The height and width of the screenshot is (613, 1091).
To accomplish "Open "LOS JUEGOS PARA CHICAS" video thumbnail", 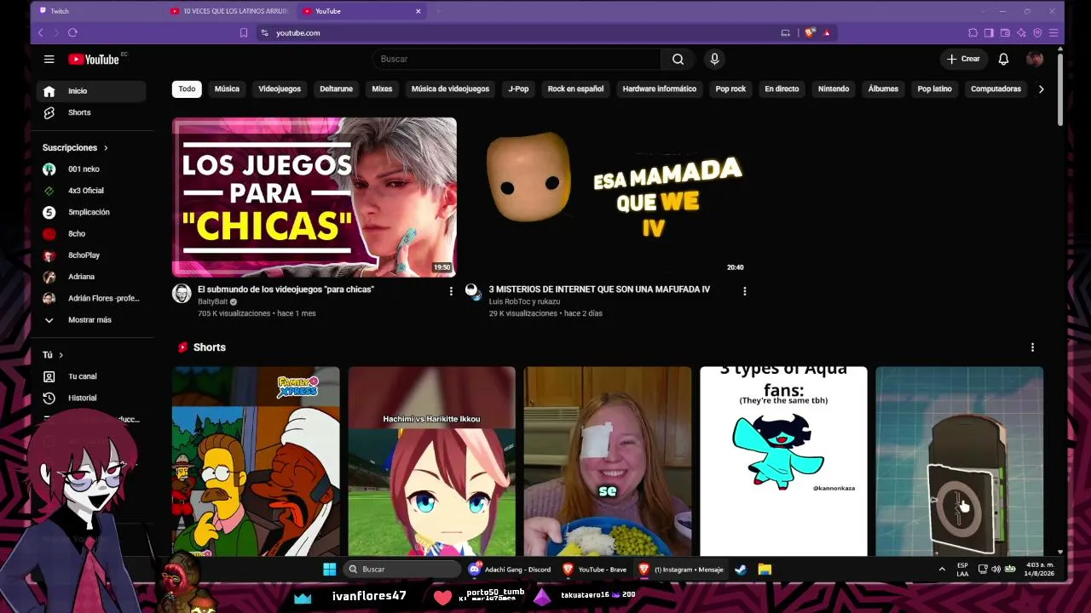I will tap(315, 198).
